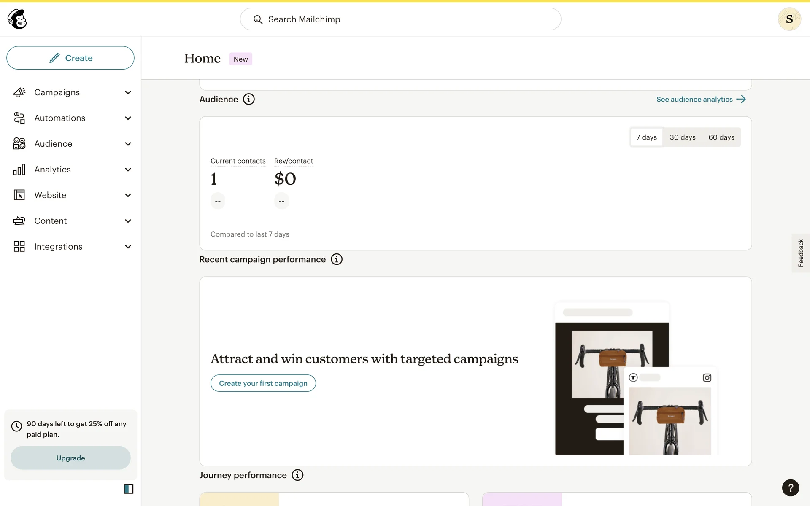Expand the Website menu chevron
Viewport: 810px width, 506px height.
coord(128,195)
